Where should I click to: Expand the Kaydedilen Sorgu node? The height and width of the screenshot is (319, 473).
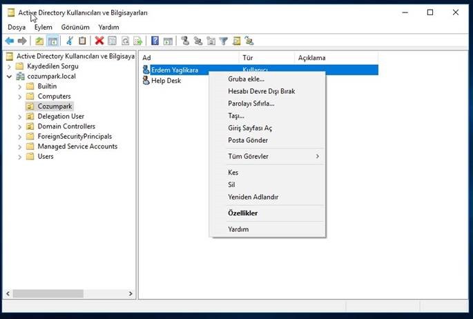9,66
